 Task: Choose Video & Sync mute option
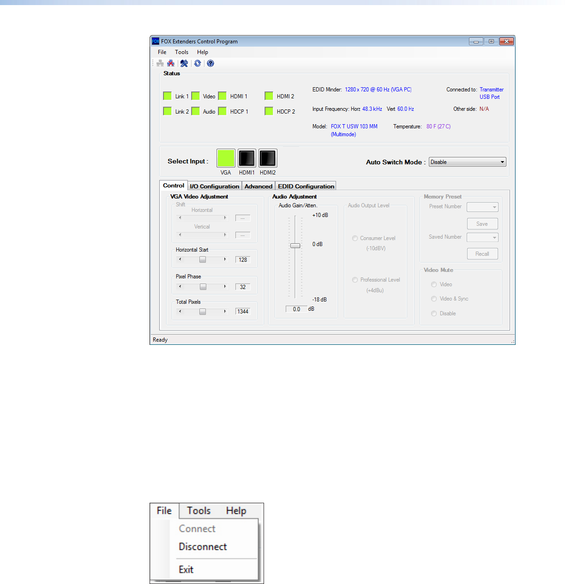click(434, 299)
